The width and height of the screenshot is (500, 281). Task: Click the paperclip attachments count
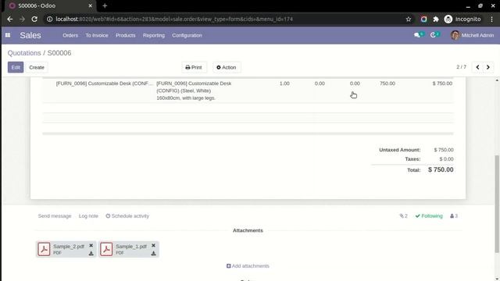tap(403, 216)
